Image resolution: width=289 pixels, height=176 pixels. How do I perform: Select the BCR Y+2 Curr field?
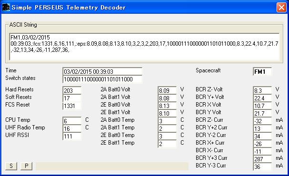pos(262,128)
